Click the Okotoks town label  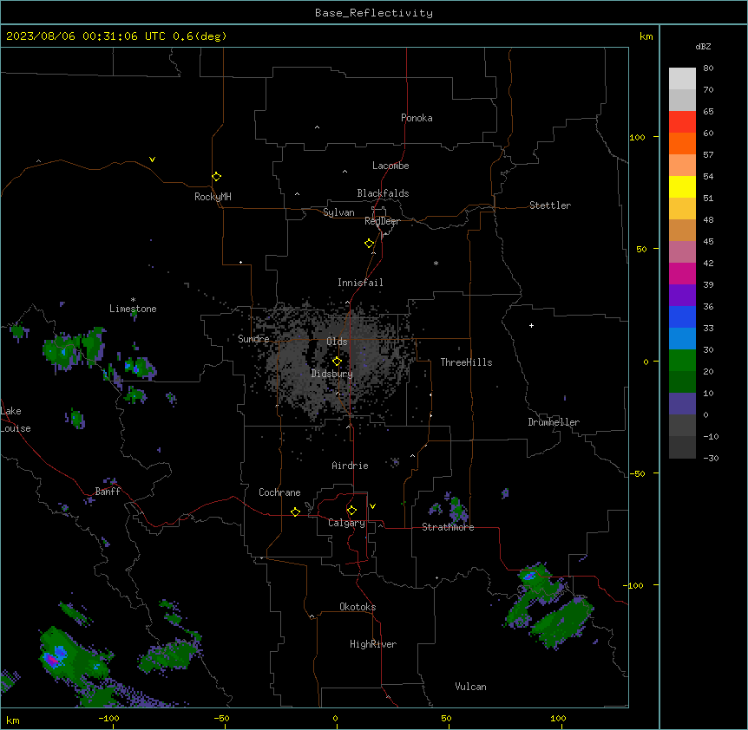358,607
